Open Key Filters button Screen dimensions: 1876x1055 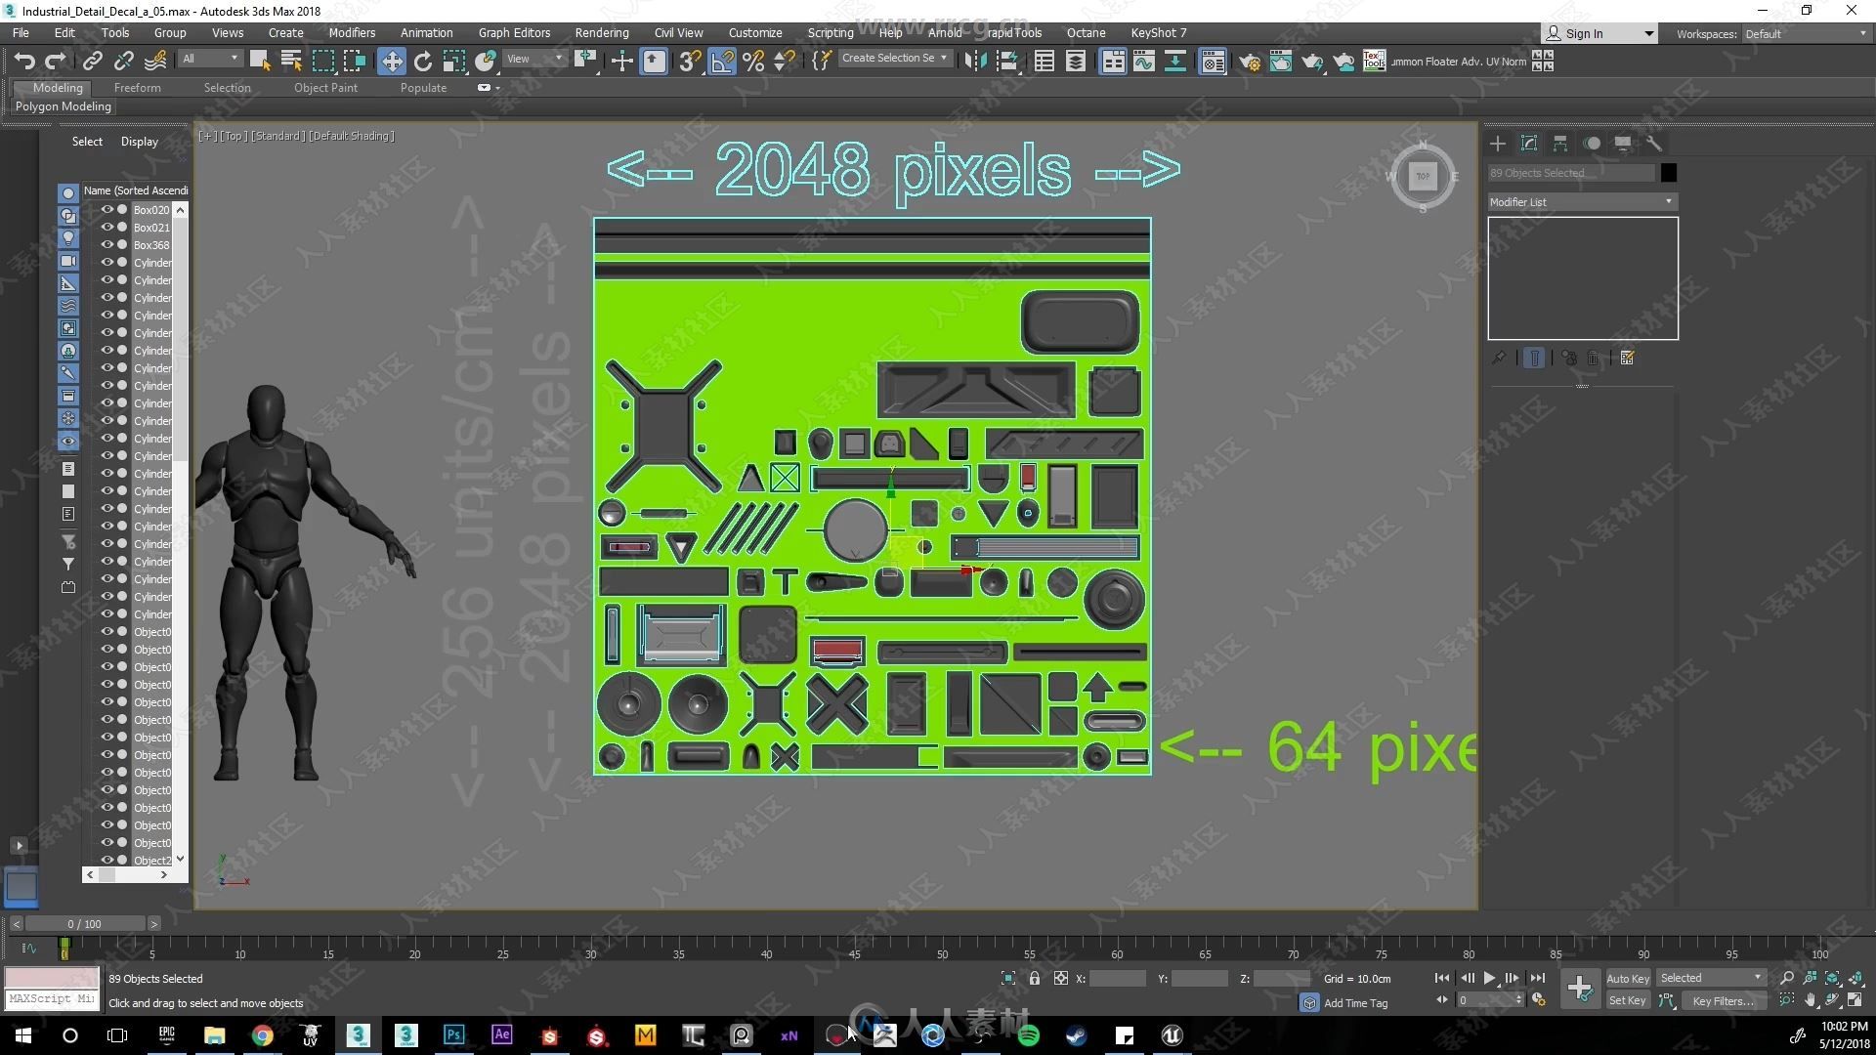(1723, 1000)
